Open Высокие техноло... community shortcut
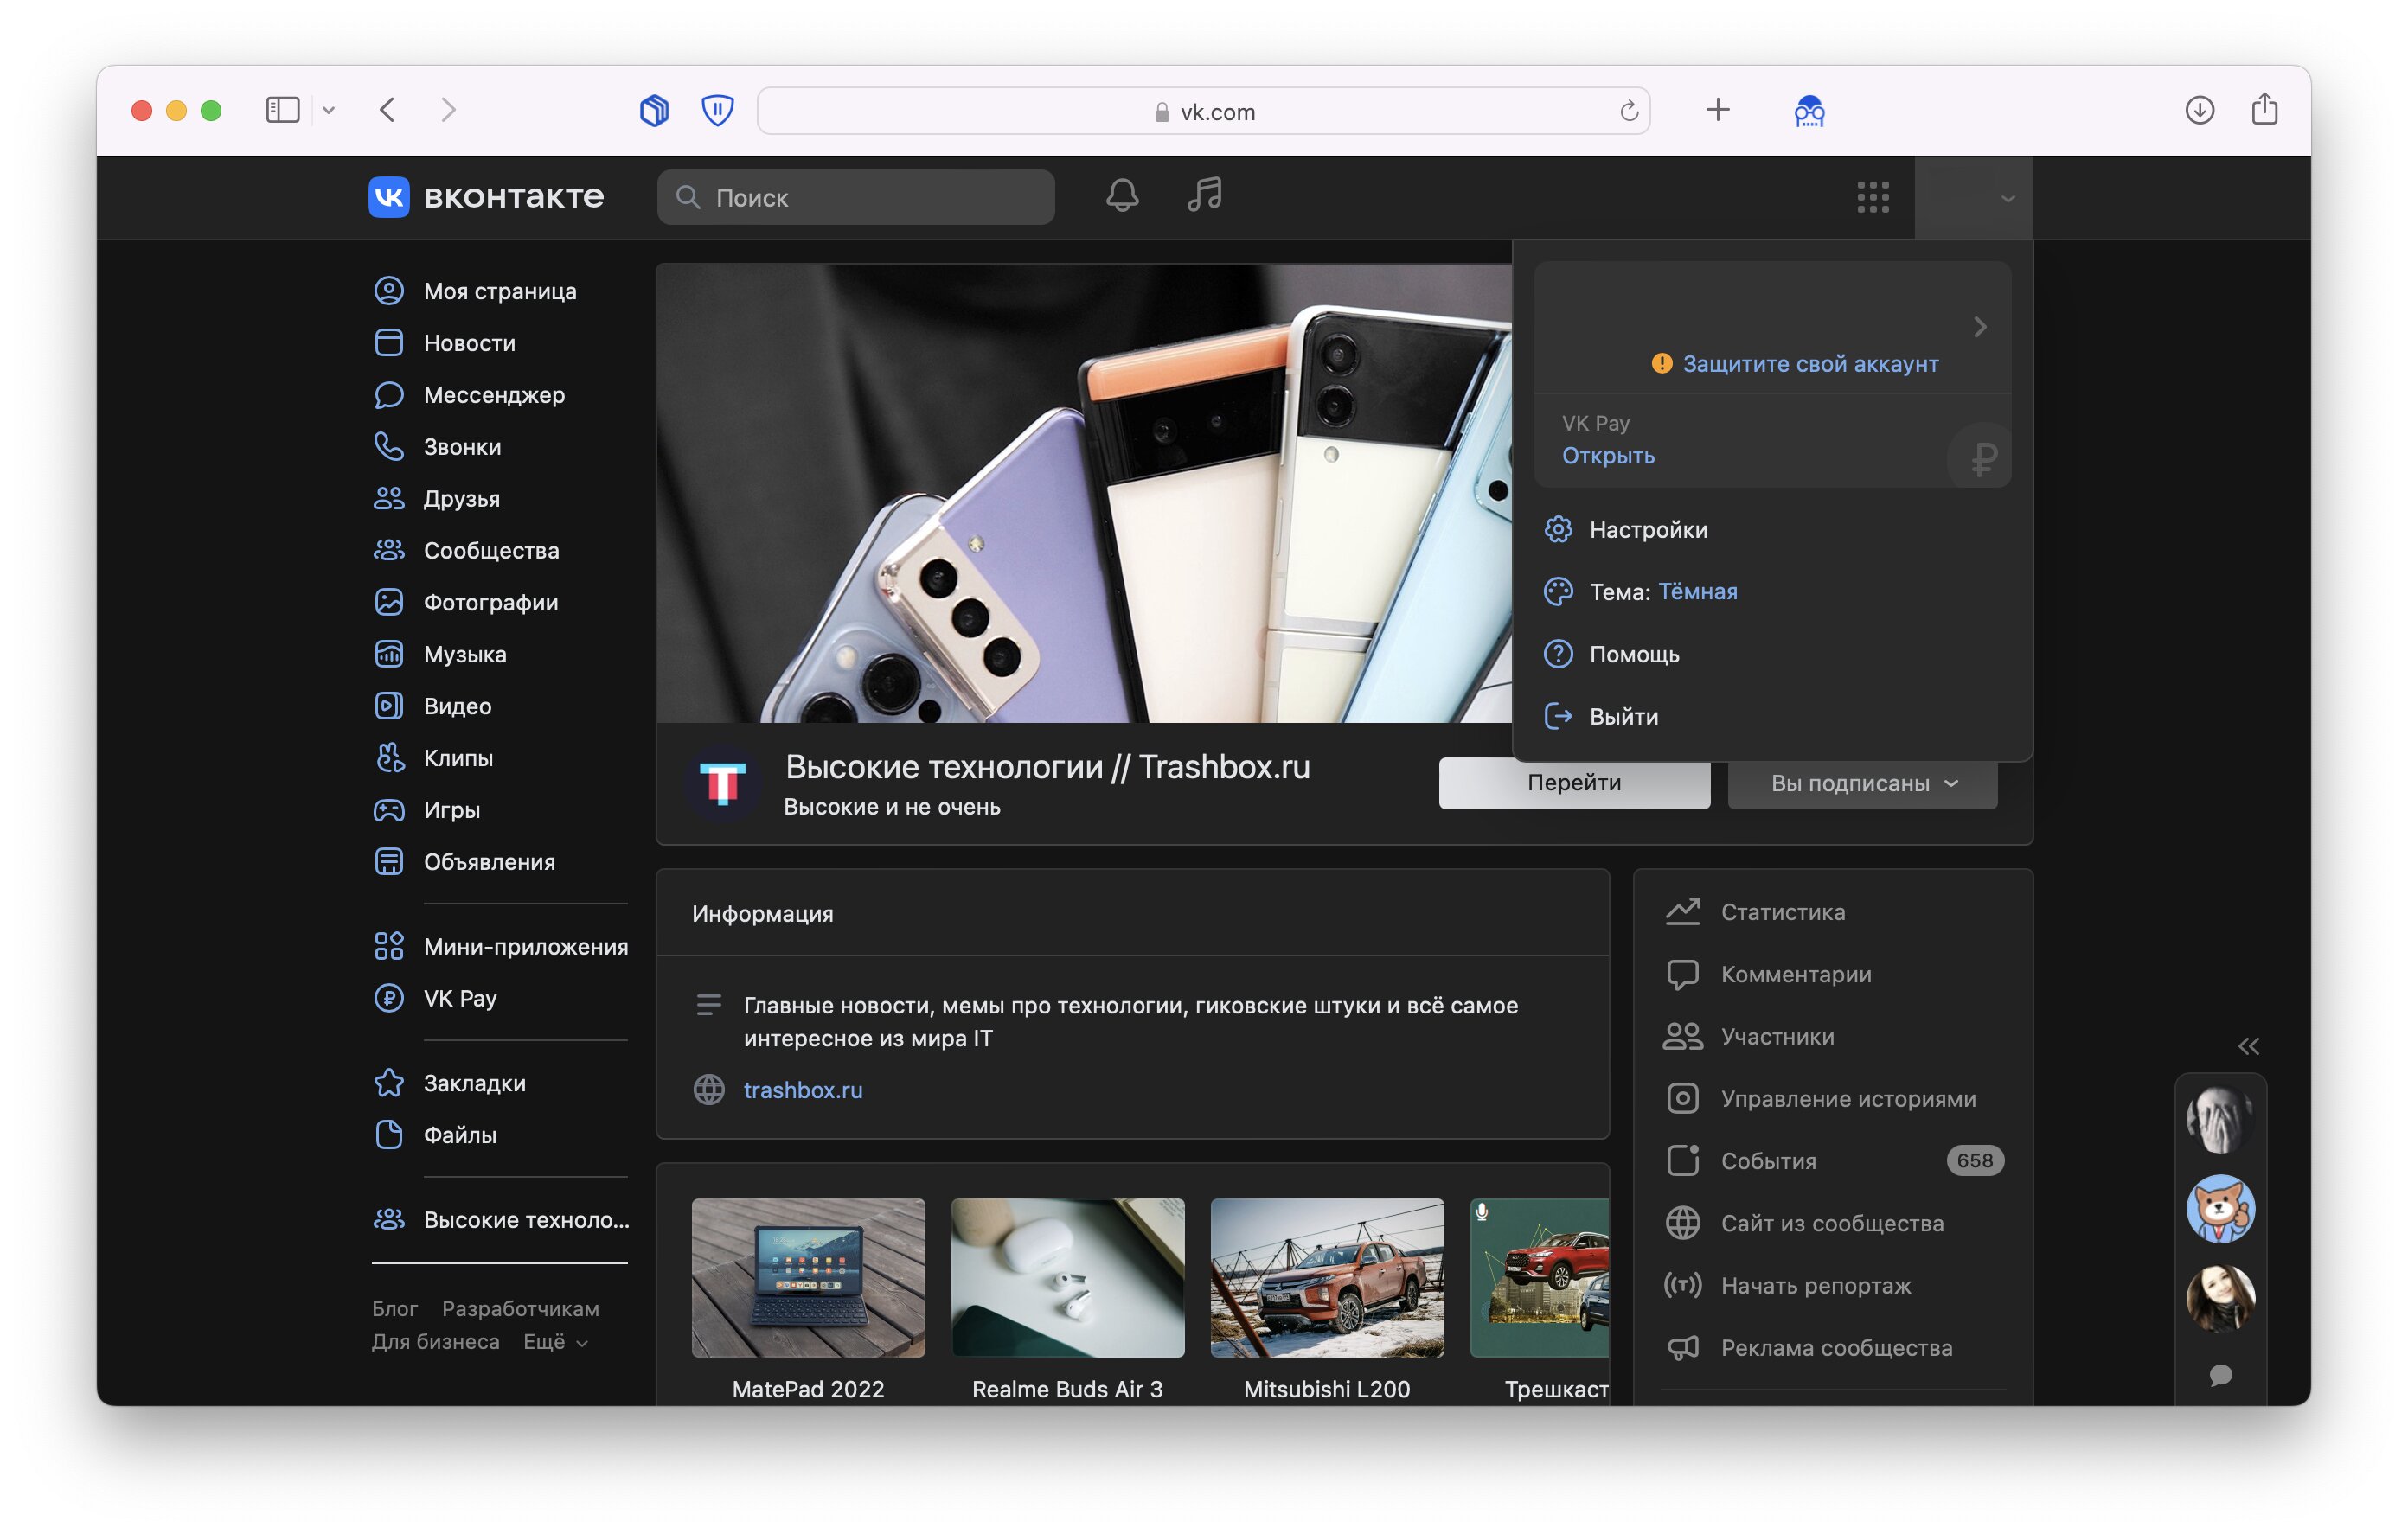The width and height of the screenshot is (2408, 1534). (x=499, y=1221)
